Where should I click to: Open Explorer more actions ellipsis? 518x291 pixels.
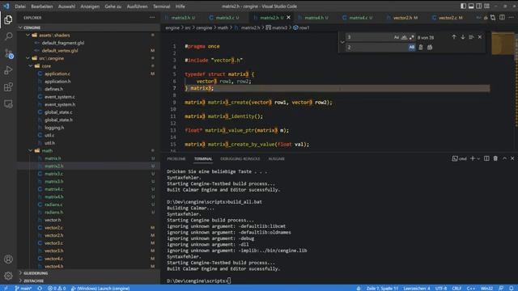click(x=152, y=18)
